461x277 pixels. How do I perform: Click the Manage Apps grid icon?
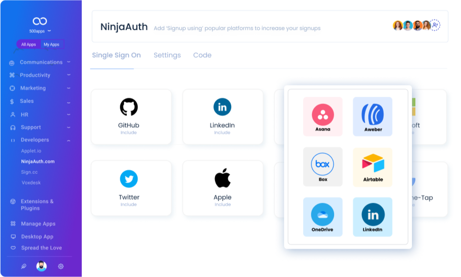coord(13,224)
